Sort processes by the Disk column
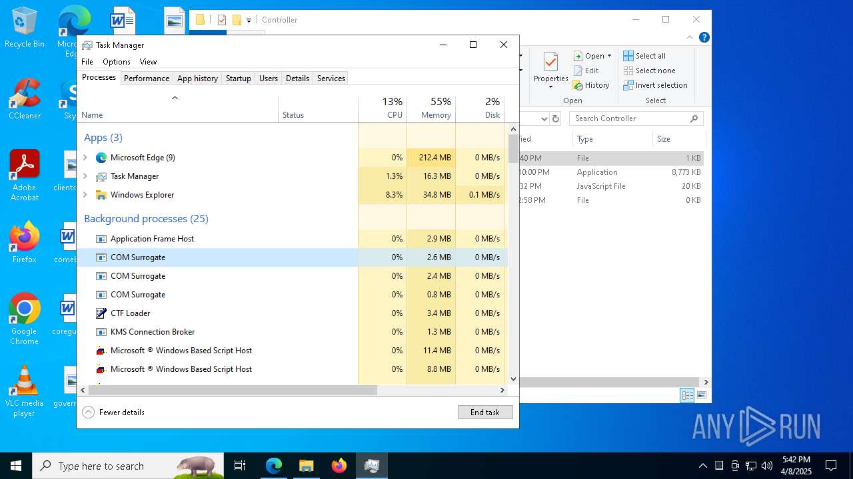The image size is (853, 479). (480, 108)
